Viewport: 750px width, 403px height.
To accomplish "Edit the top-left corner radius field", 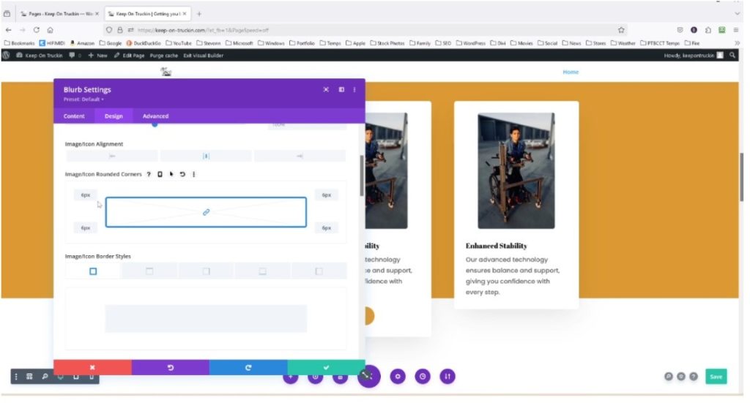I will tap(86, 195).
